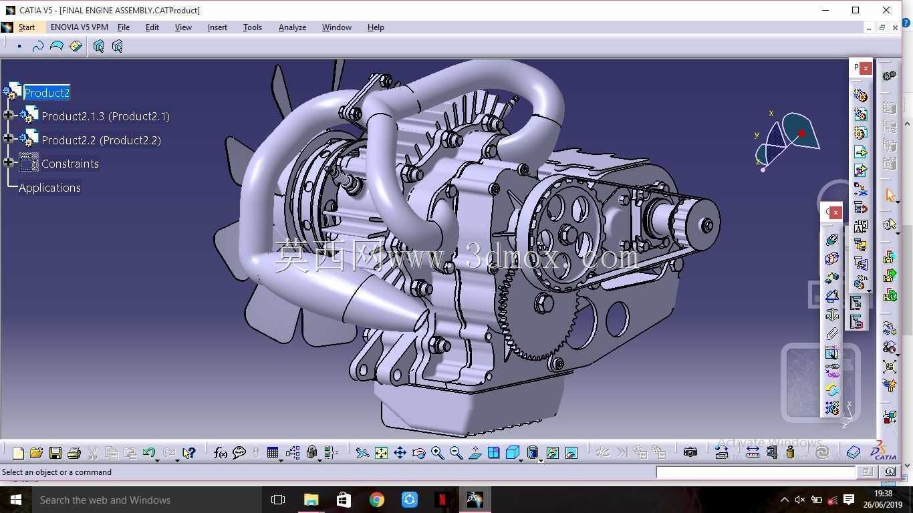Click the Zoom Out magnifier

[x=456, y=453]
